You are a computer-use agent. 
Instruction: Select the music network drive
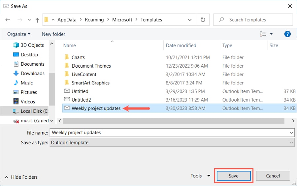pyautogui.click(x=31, y=120)
